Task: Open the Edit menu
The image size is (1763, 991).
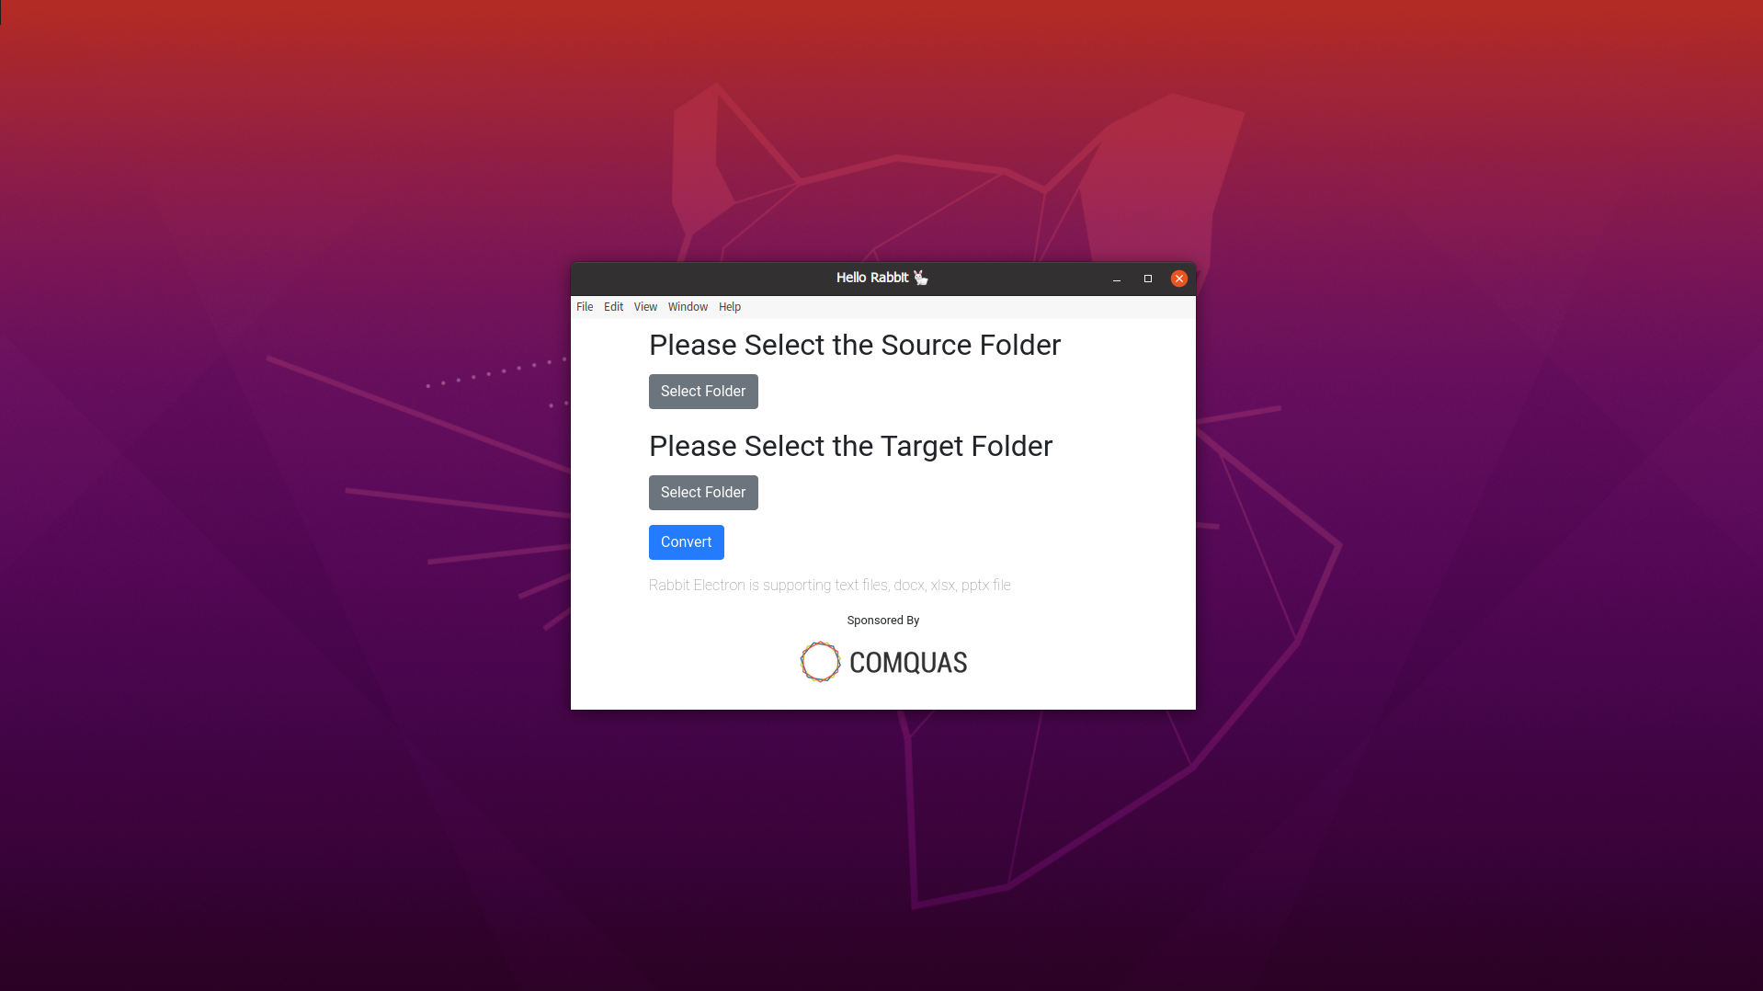Action: [x=614, y=307]
